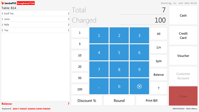Click the Split button
Screen dimensions: 199x112
(x=159, y=61)
